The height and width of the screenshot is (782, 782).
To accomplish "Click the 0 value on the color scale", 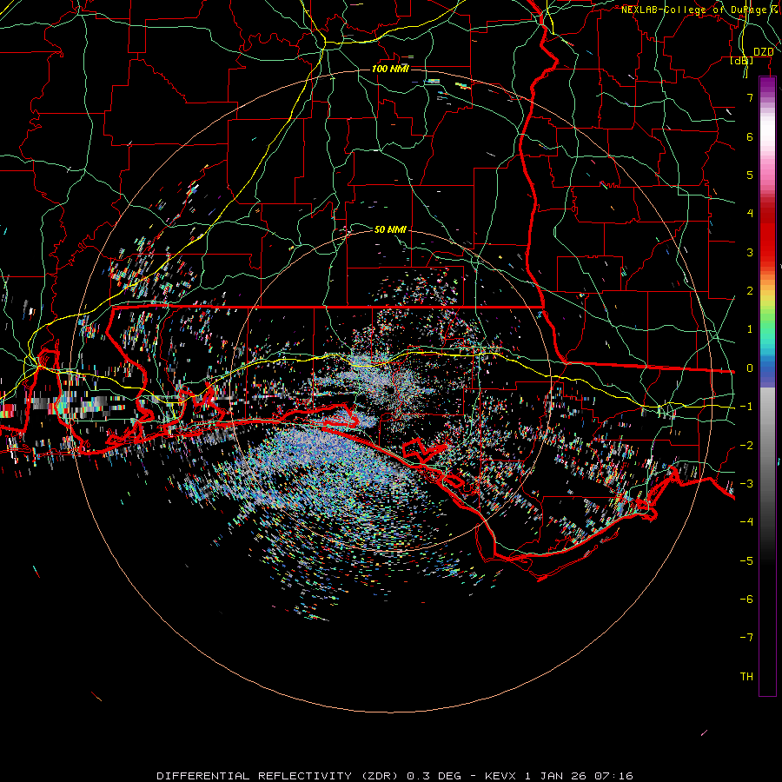I will click(x=750, y=368).
